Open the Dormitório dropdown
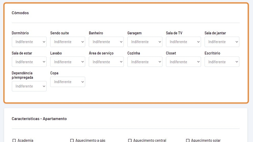This screenshot has width=253, height=142. 29,42
